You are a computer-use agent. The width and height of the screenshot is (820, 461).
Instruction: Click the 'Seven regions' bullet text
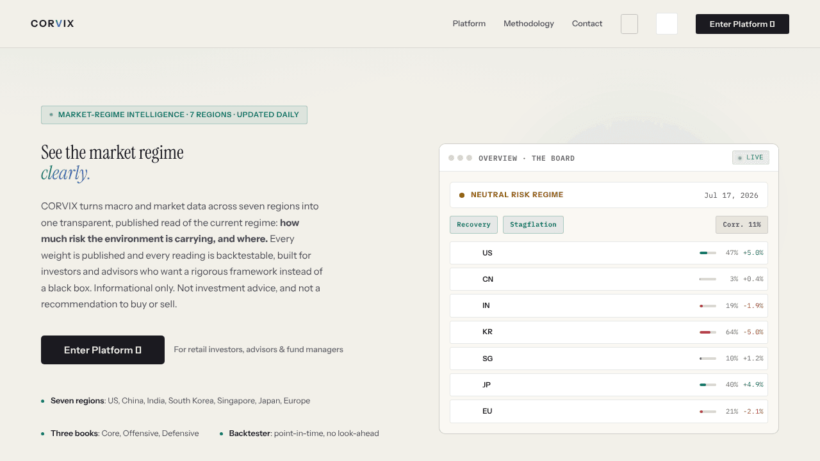pos(180,401)
